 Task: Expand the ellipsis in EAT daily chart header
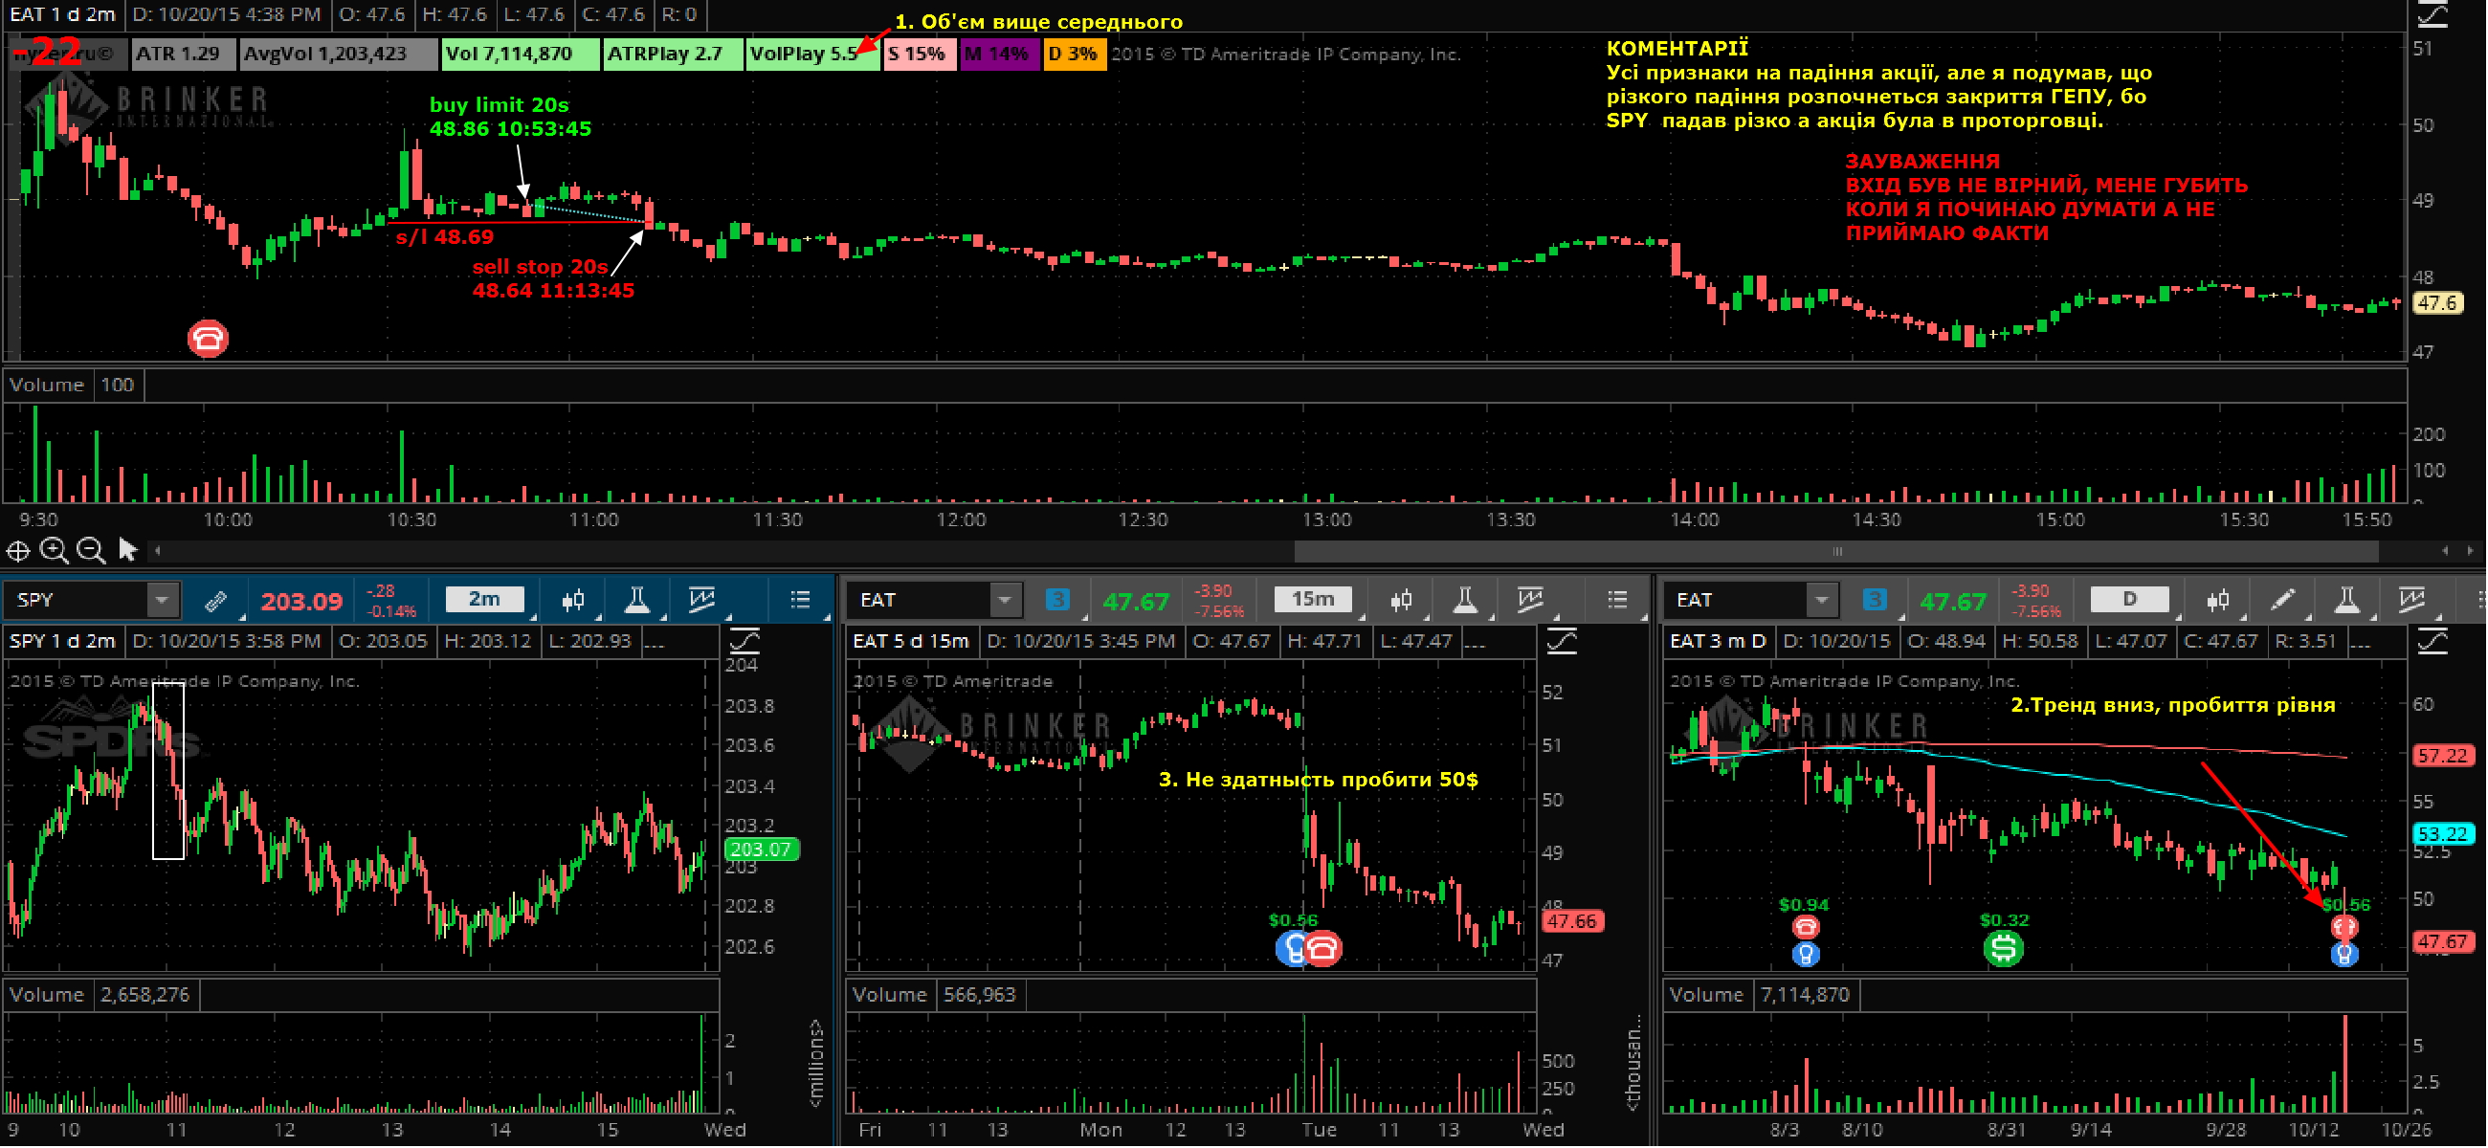2361,642
